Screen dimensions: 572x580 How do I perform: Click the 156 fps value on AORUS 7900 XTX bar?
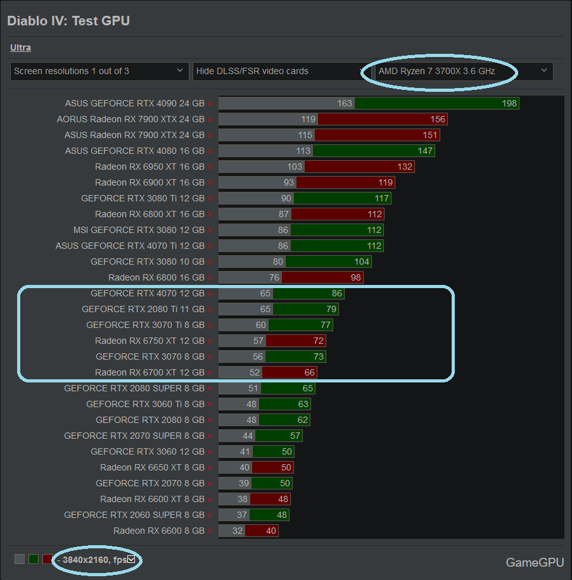tap(438, 119)
